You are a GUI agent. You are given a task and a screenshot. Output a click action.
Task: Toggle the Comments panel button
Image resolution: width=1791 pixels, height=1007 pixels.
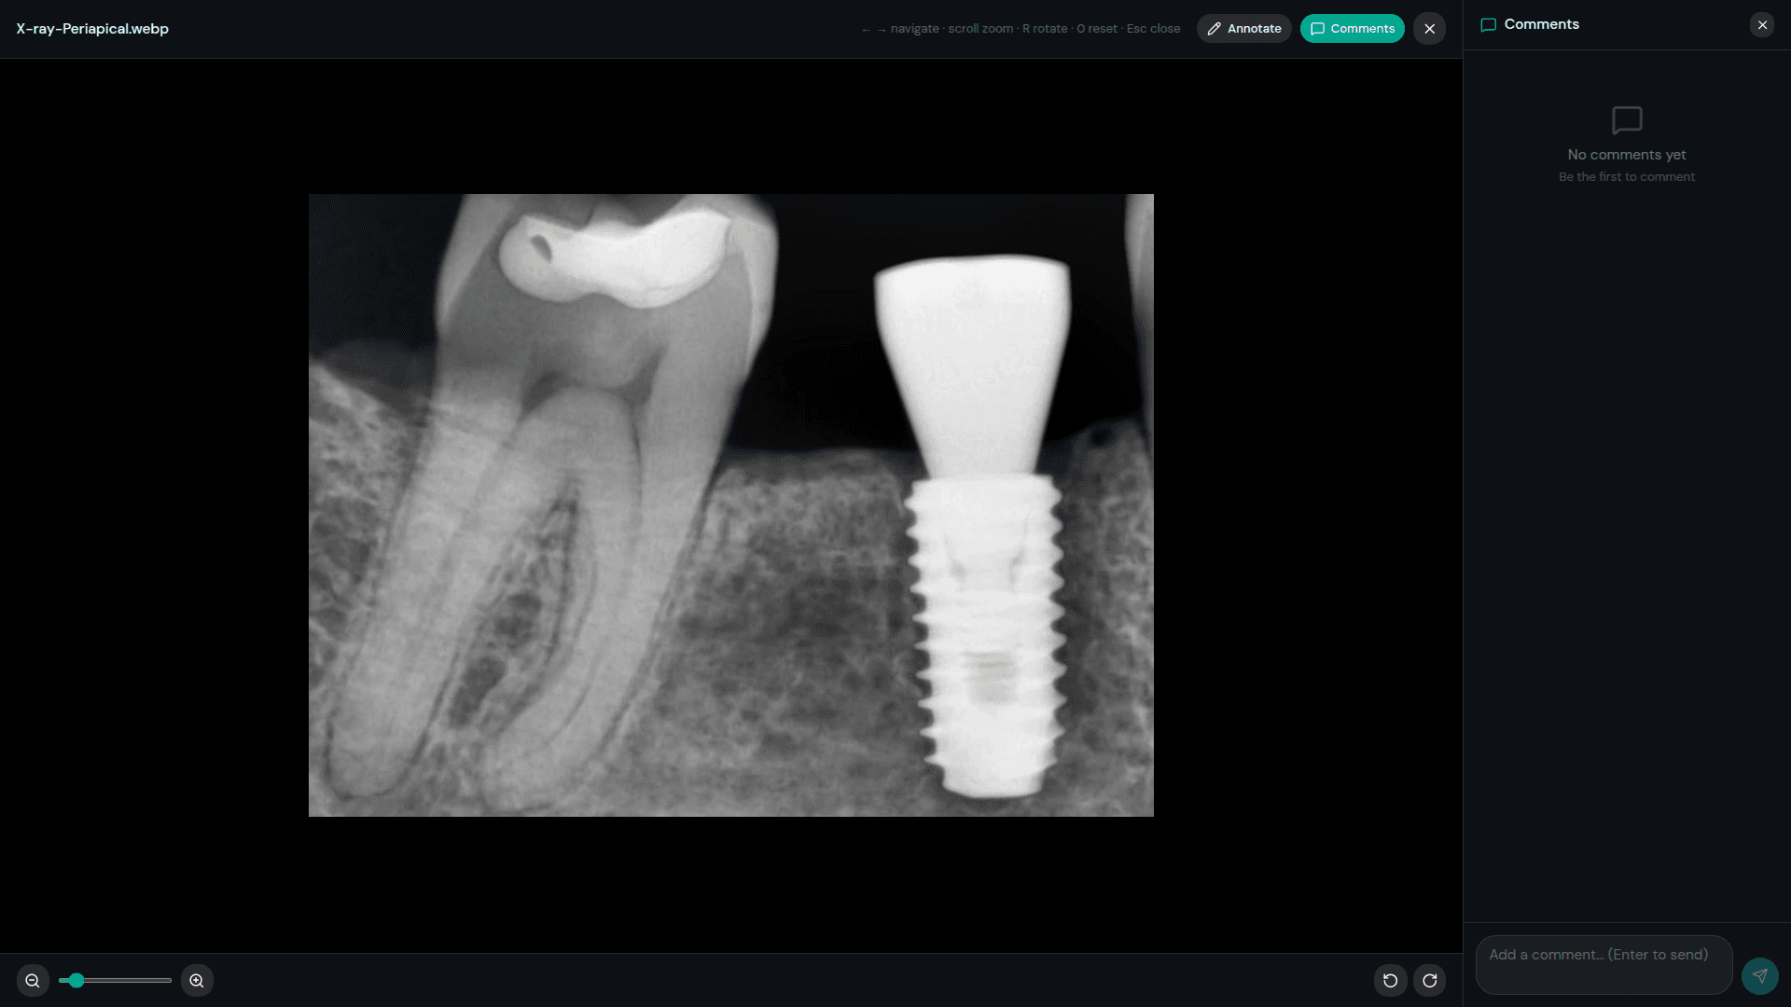[x=1352, y=29]
